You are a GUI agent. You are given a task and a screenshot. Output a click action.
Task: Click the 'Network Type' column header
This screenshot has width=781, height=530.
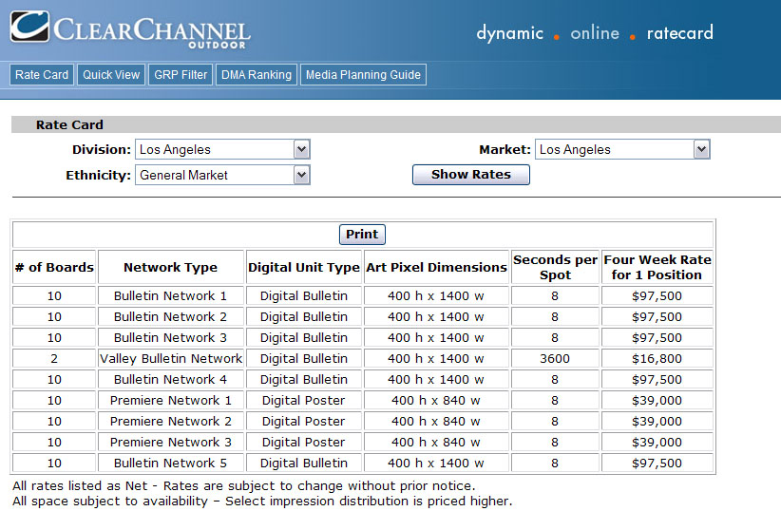171,268
